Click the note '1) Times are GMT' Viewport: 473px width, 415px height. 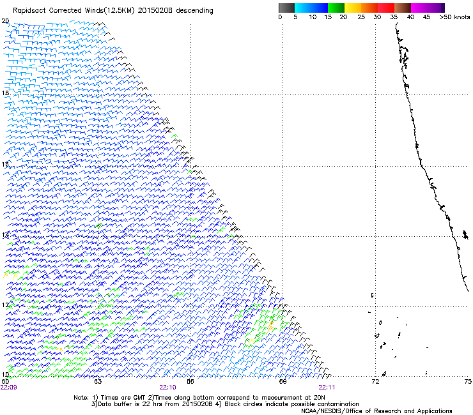click(120, 398)
